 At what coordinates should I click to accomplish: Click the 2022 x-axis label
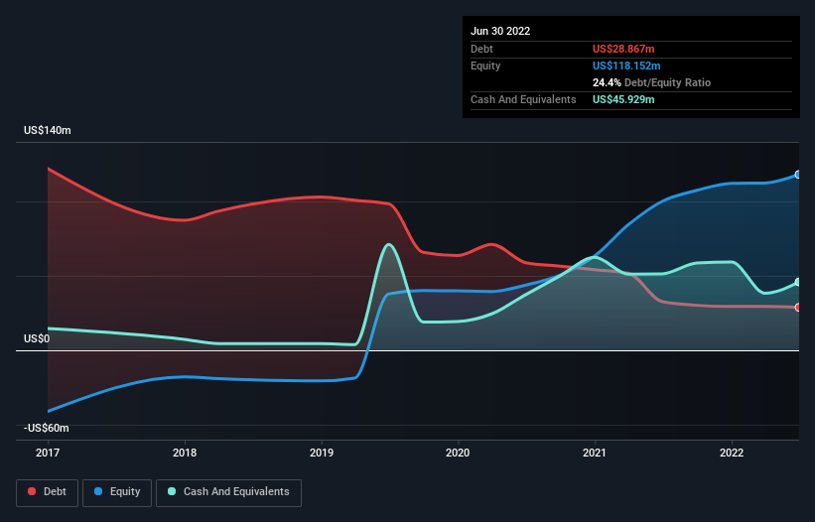[732, 453]
